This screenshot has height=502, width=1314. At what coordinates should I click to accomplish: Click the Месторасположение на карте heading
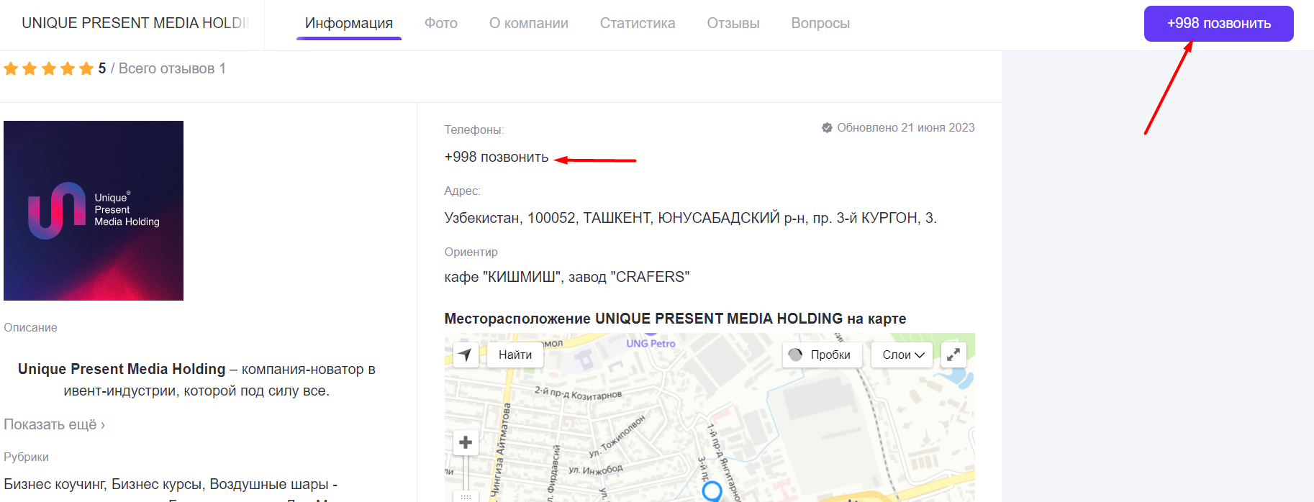point(675,319)
